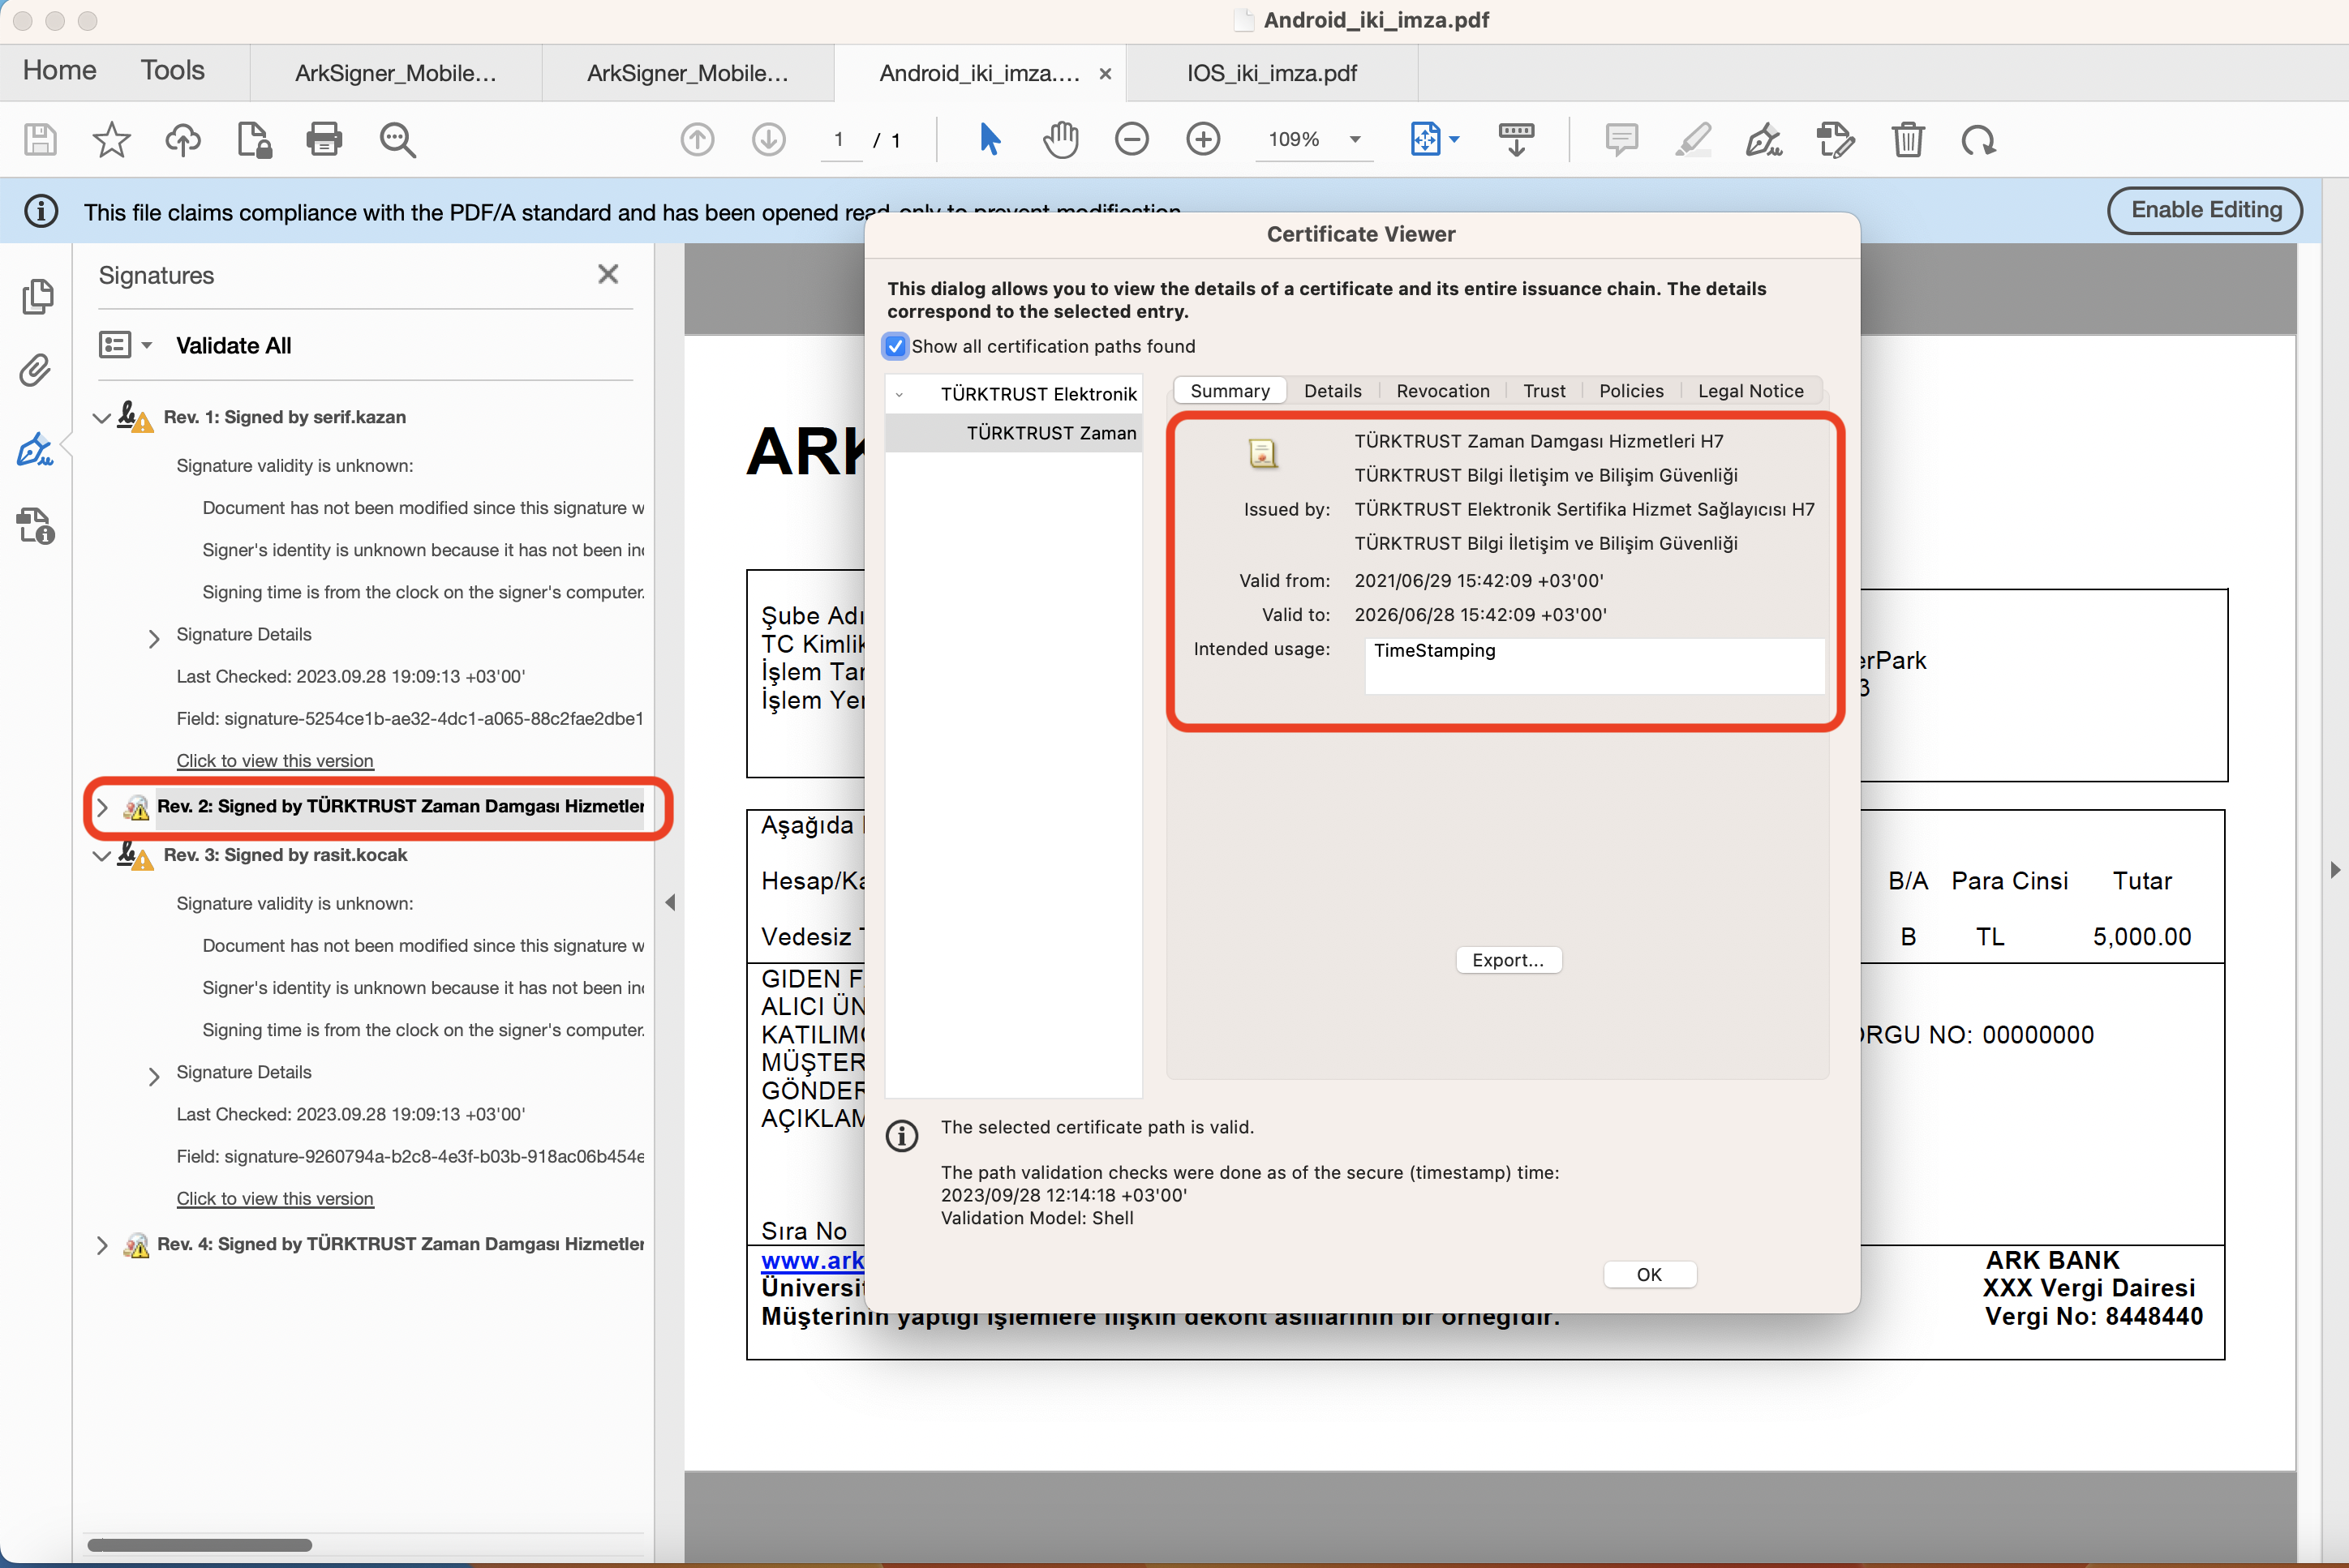Click the trash delete icon

[x=1908, y=139]
